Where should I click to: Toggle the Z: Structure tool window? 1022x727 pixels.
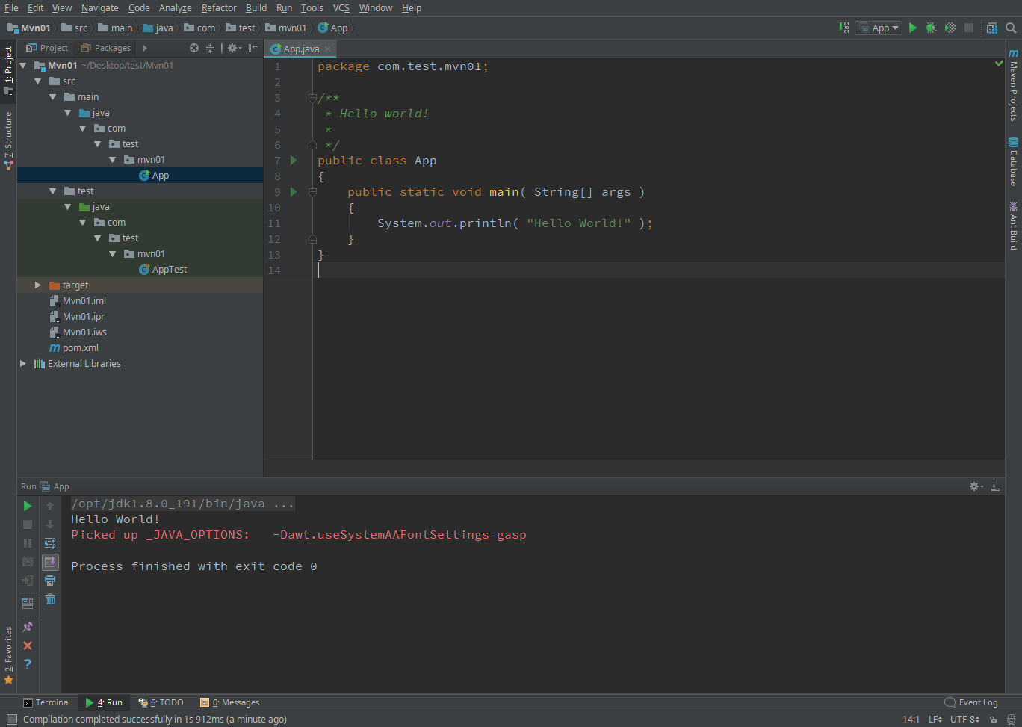pyautogui.click(x=8, y=141)
